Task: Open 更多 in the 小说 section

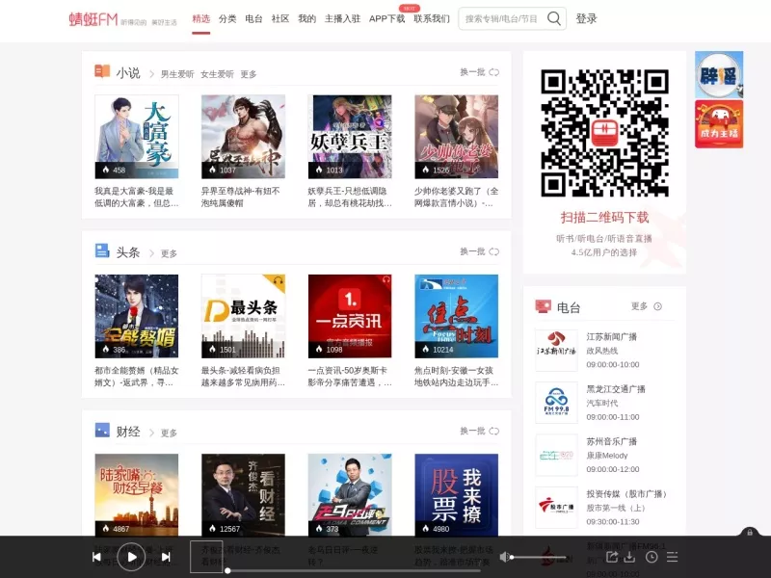Action: tap(249, 74)
